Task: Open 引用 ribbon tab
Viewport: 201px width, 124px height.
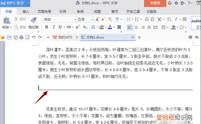Action: pyautogui.click(x=63, y=12)
